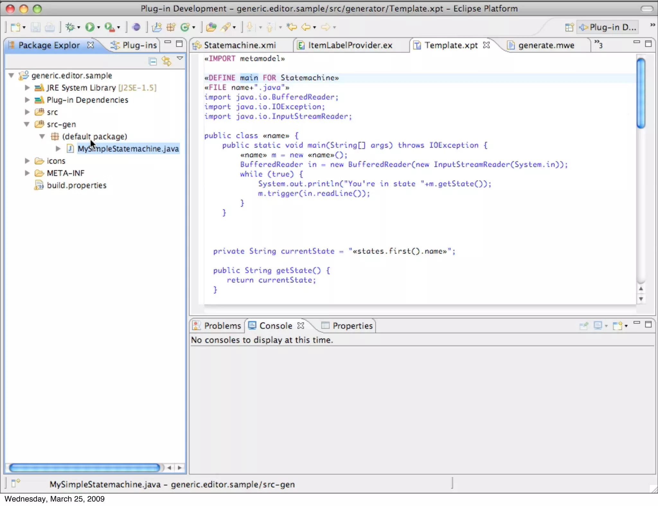Image resolution: width=658 pixels, height=506 pixels.
Task: Select the Plug-in Development perspective button
Action: 608,28
